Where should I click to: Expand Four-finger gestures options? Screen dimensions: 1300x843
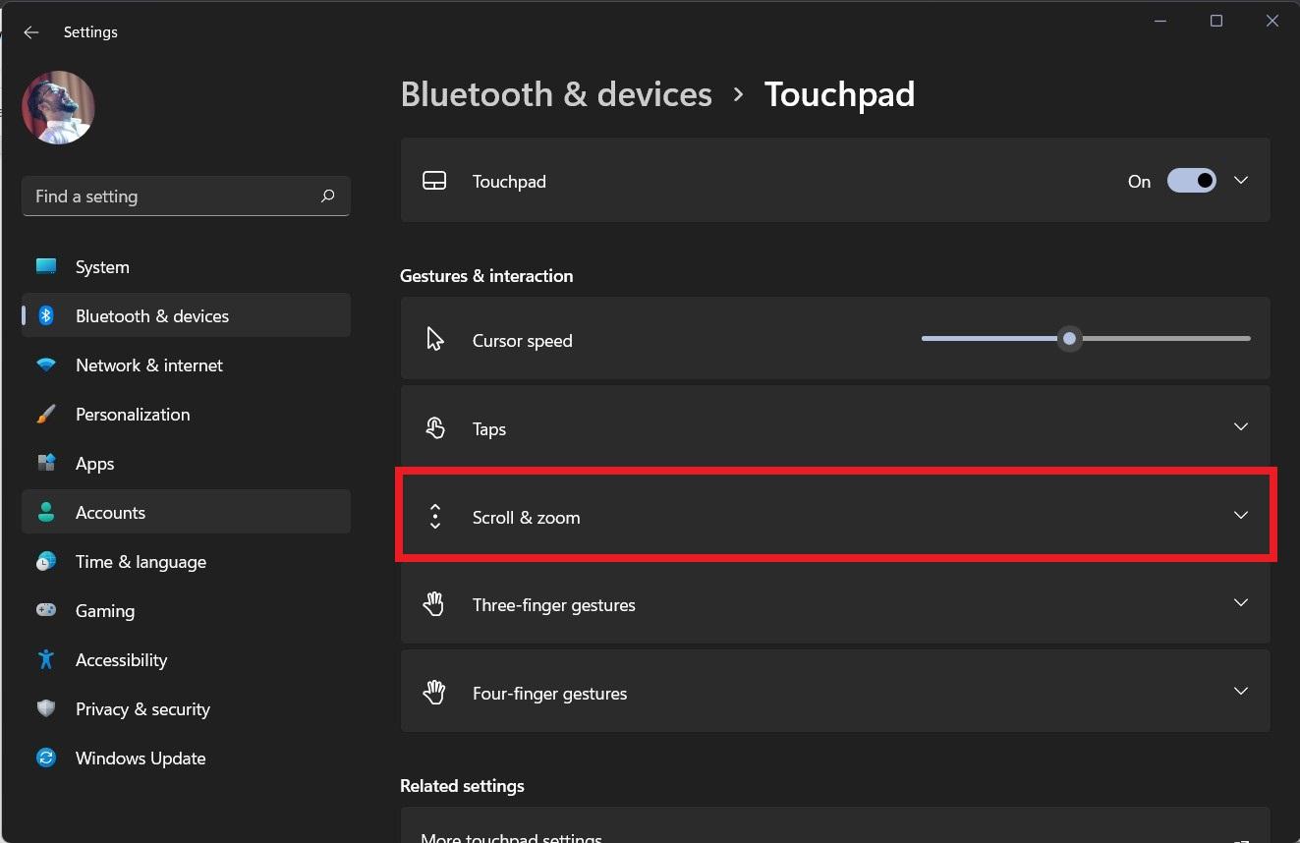click(1241, 692)
